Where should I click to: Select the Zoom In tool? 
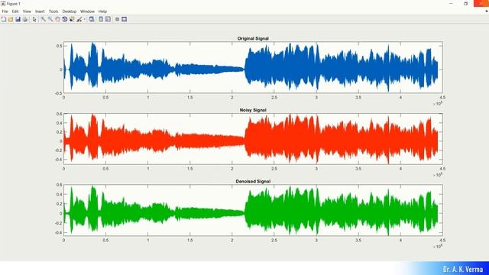click(x=43, y=19)
